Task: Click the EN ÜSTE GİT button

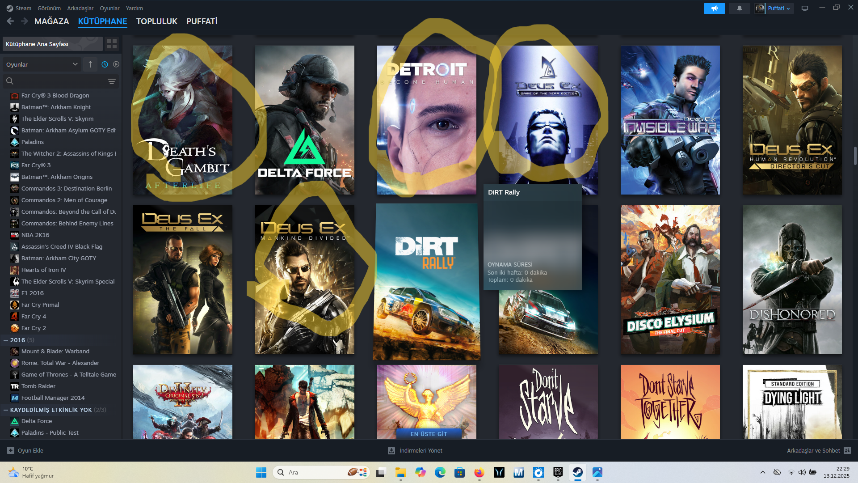Action: pos(428,434)
